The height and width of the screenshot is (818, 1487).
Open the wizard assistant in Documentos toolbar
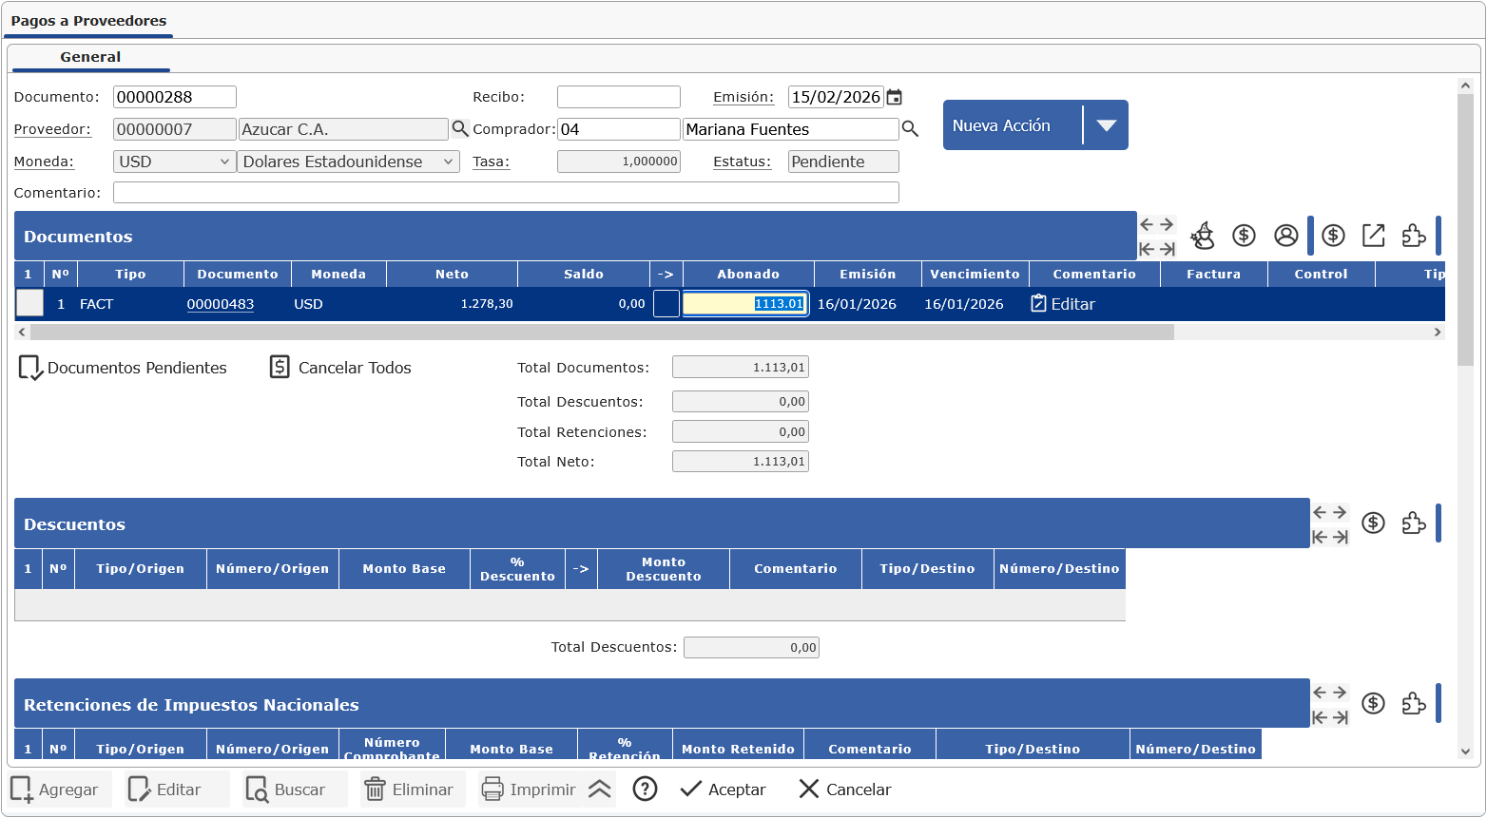[x=1203, y=236]
